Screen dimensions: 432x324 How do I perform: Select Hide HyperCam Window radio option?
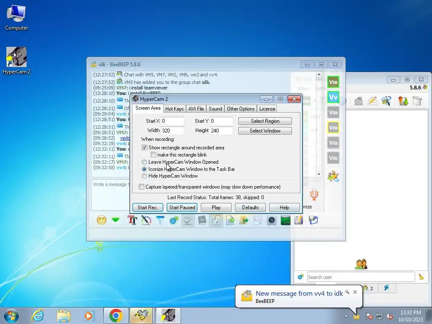click(144, 176)
